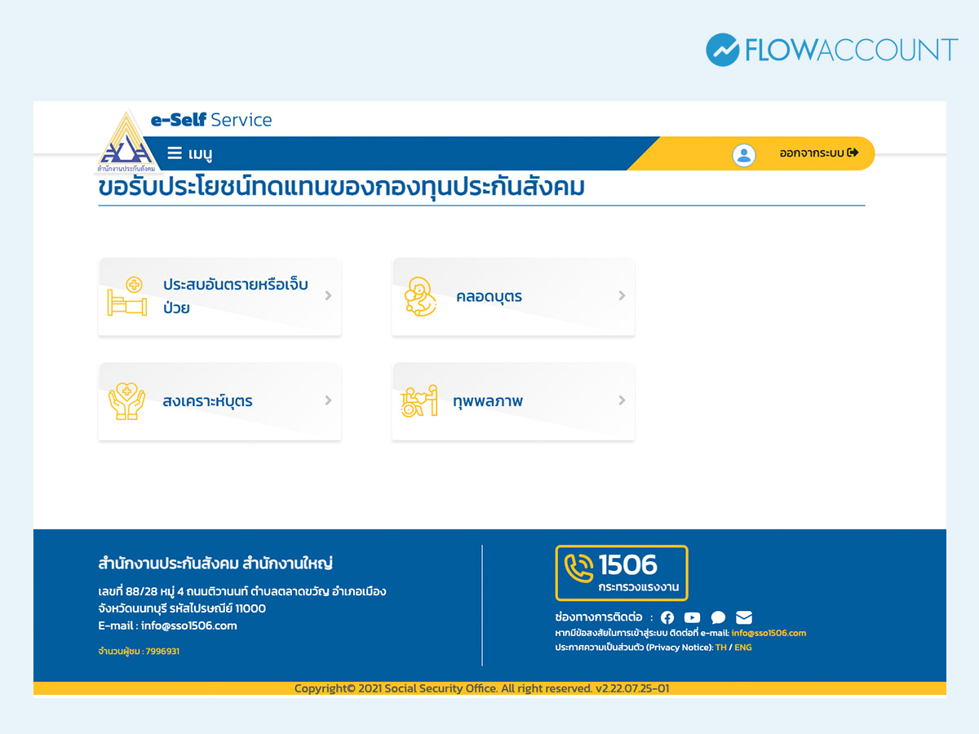The width and height of the screenshot is (979, 734).
Task: Expand the chevron on คลอดบุตร card
Action: pyautogui.click(x=622, y=296)
